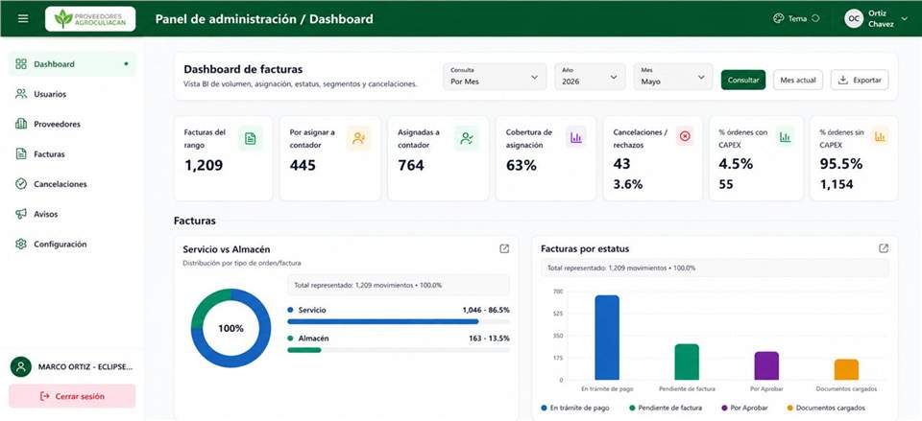The image size is (922, 421).
Task: Click the Configuración gear icon
Action: (21, 244)
